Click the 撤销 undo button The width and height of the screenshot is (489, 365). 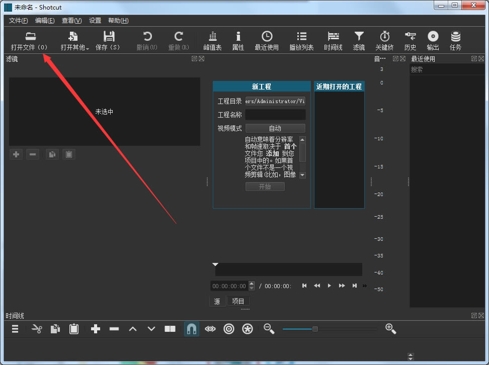pyautogui.click(x=146, y=40)
